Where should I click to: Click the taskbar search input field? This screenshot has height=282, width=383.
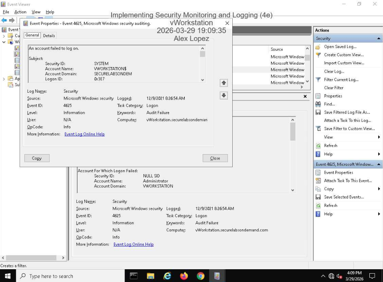tap(64, 276)
